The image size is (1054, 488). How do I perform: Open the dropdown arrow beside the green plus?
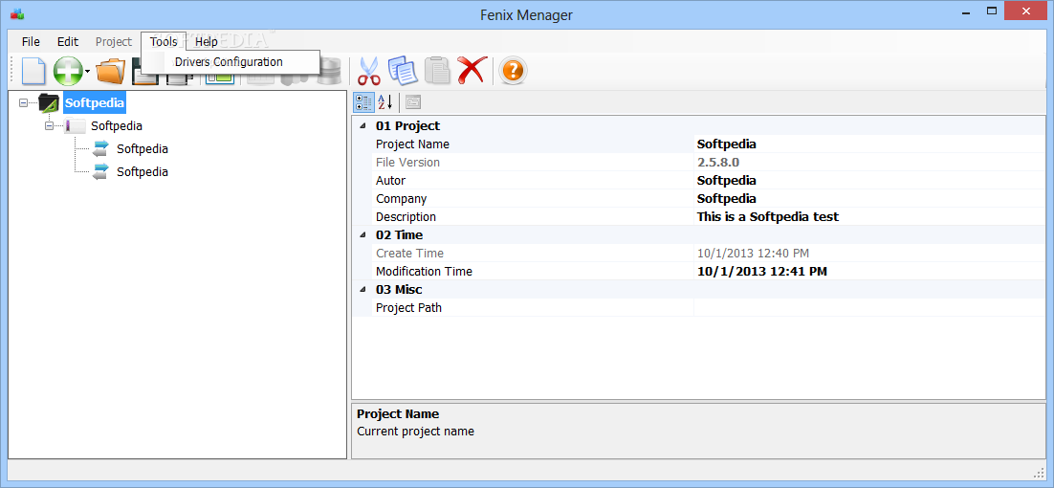pyautogui.click(x=87, y=71)
